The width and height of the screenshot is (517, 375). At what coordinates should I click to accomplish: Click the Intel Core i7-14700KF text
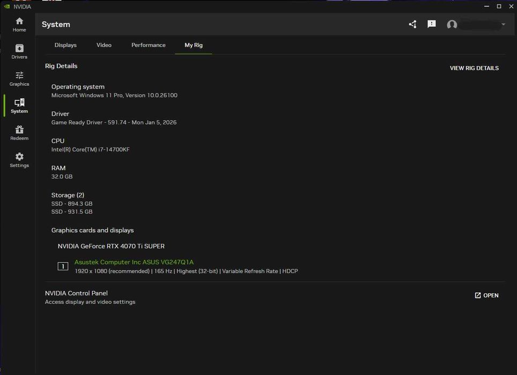90,149
